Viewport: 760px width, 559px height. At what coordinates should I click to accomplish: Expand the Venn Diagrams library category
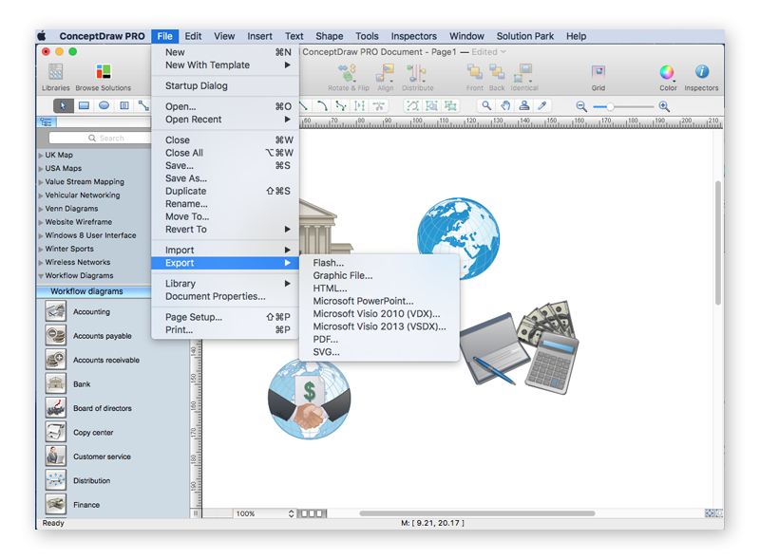(x=41, y=209)
